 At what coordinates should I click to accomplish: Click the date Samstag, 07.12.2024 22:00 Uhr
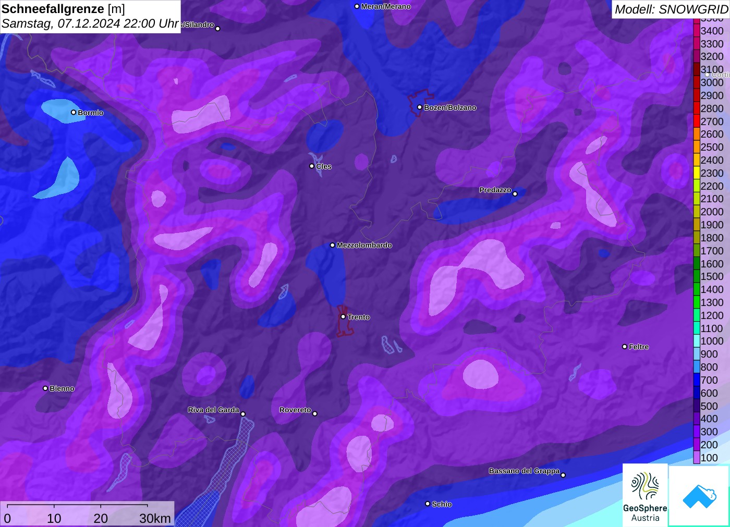[x=90, y=23]
